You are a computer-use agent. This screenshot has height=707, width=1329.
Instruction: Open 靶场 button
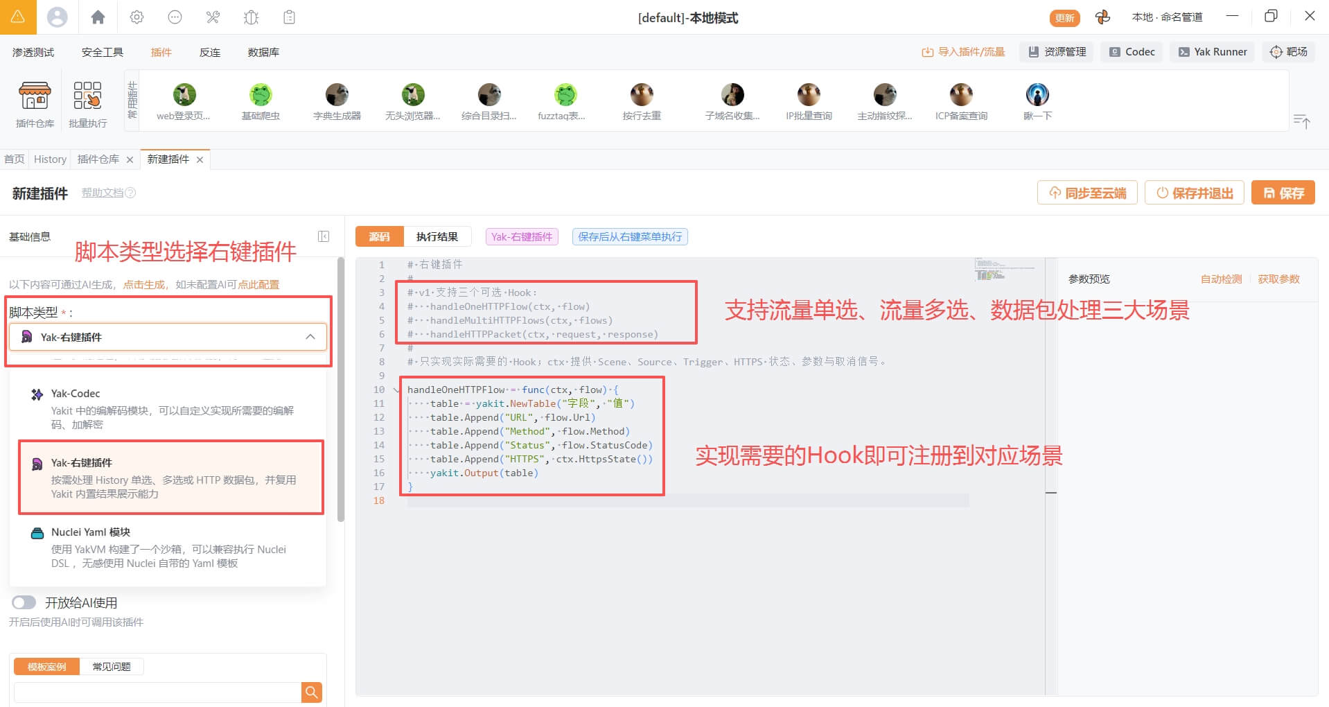1289,52
